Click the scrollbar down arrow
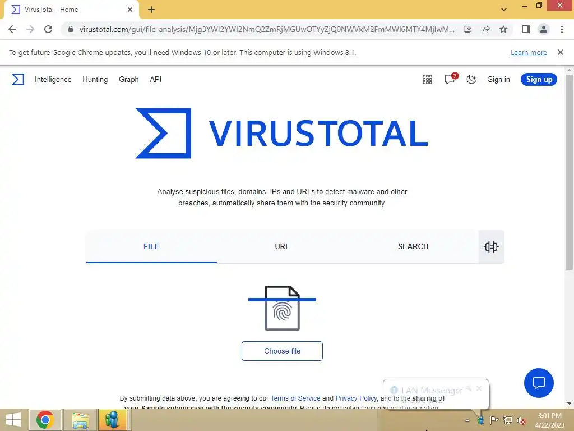Screen dimensions: 574x431 pyautogui.click(x=569, y=404)
